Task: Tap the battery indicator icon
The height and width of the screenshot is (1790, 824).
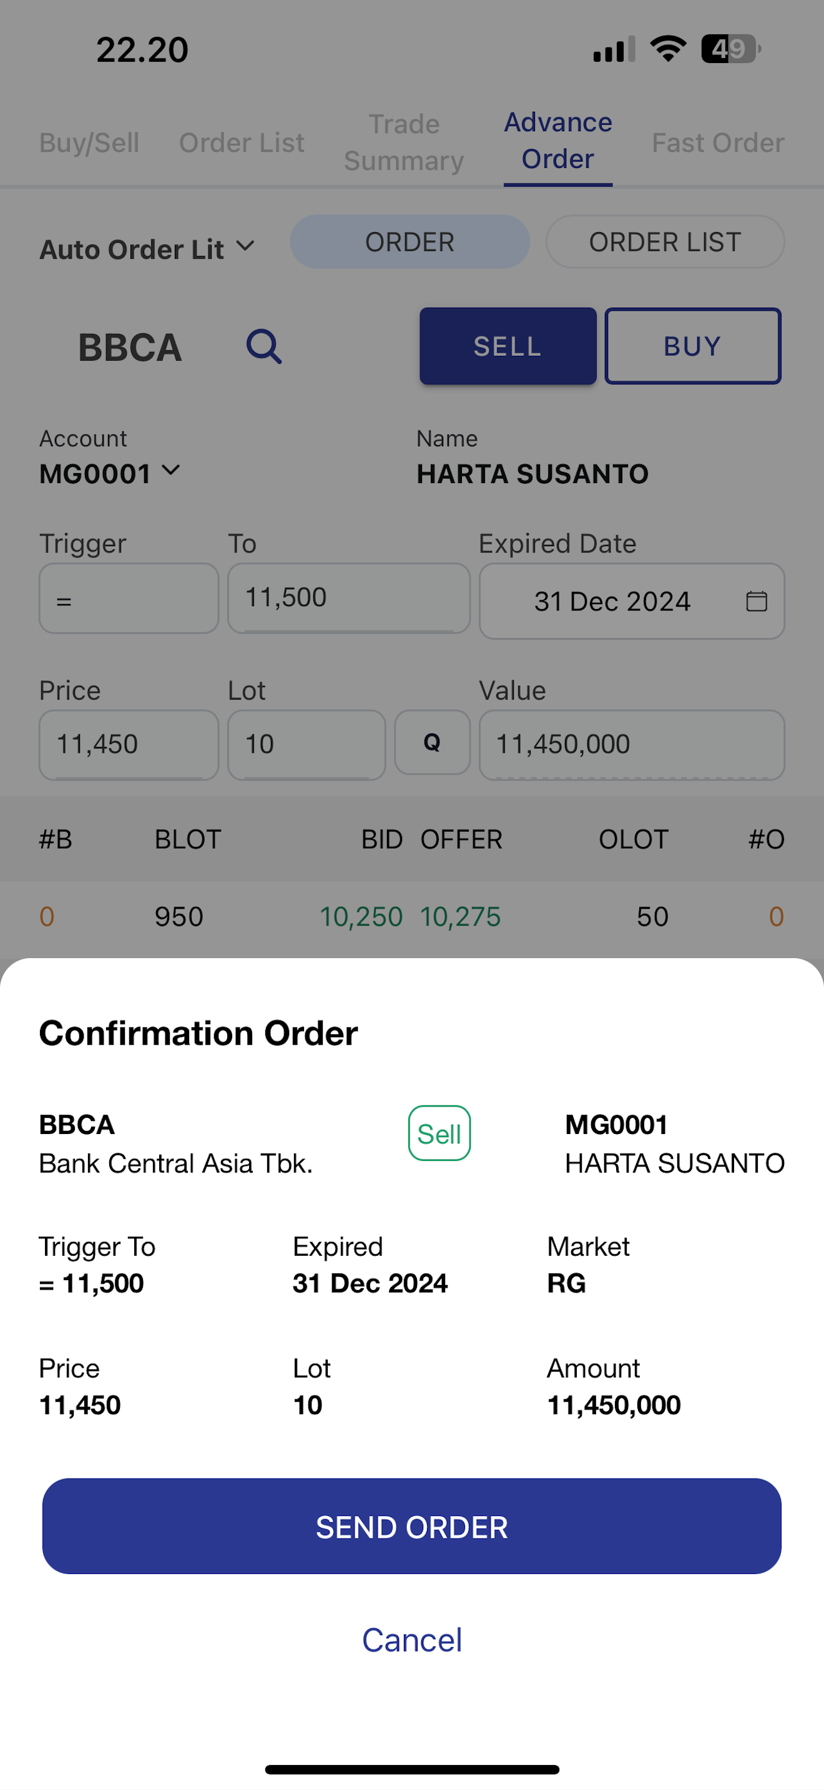Action: point(731,49)
